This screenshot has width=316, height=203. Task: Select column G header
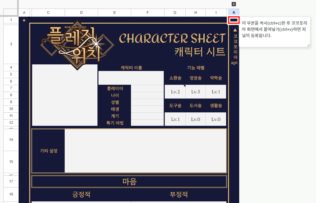(x=175, y=12)
